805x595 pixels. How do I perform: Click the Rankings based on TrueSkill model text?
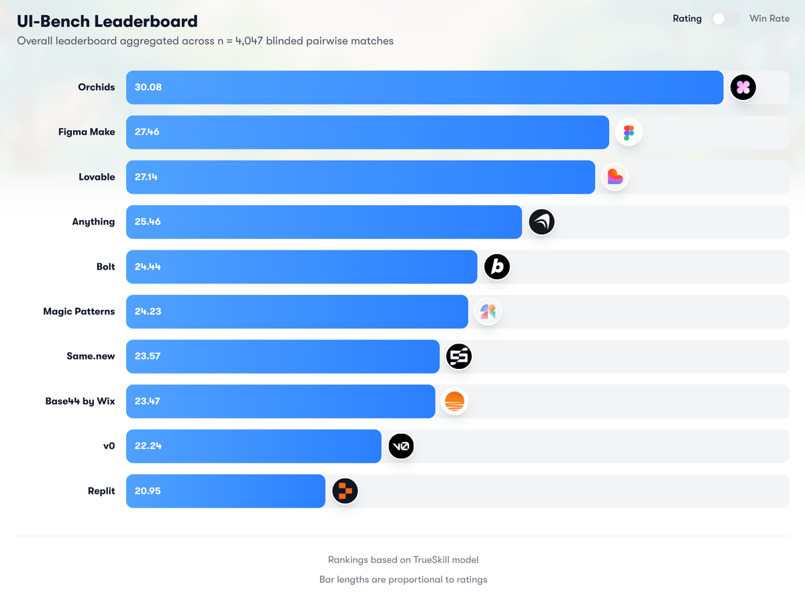(403, 559)
